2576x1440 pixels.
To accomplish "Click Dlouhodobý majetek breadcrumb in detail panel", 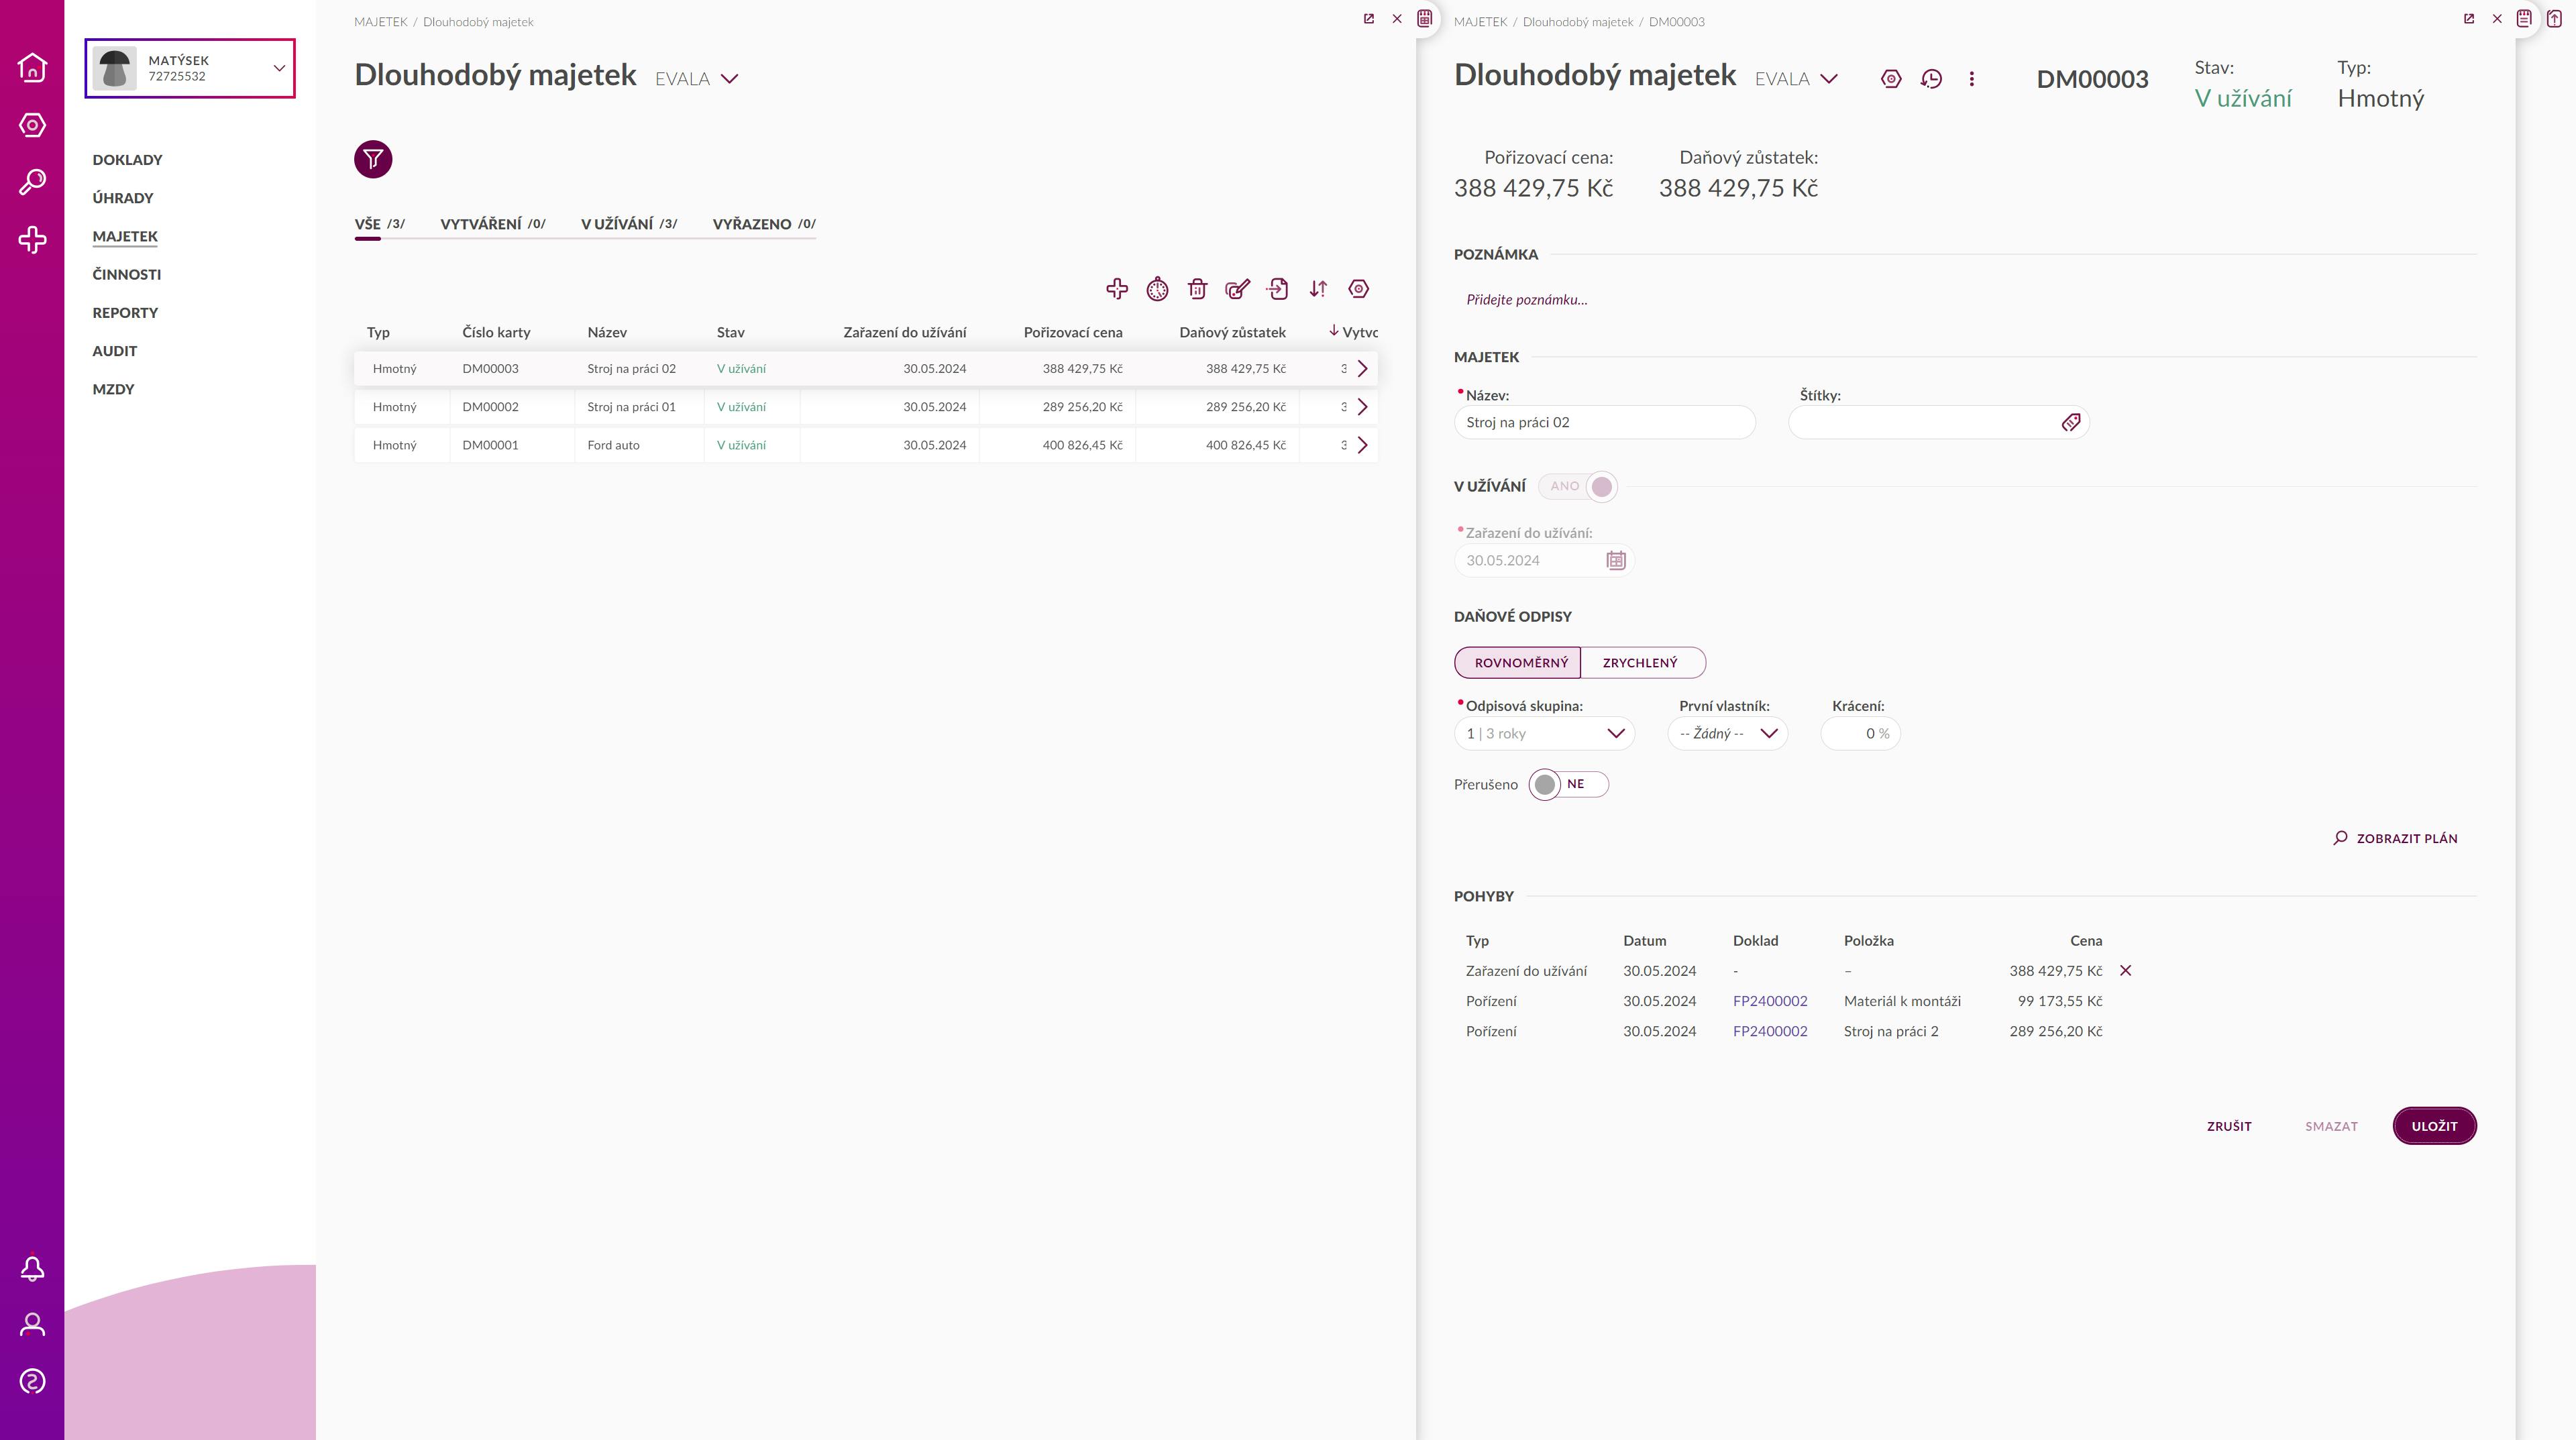I will 1578,22.
